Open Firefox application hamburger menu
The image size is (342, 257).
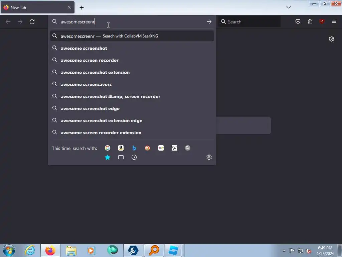(x=334, y=21)
